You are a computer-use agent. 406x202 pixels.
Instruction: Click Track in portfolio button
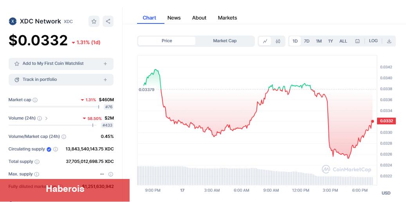(x=61, y=80)
